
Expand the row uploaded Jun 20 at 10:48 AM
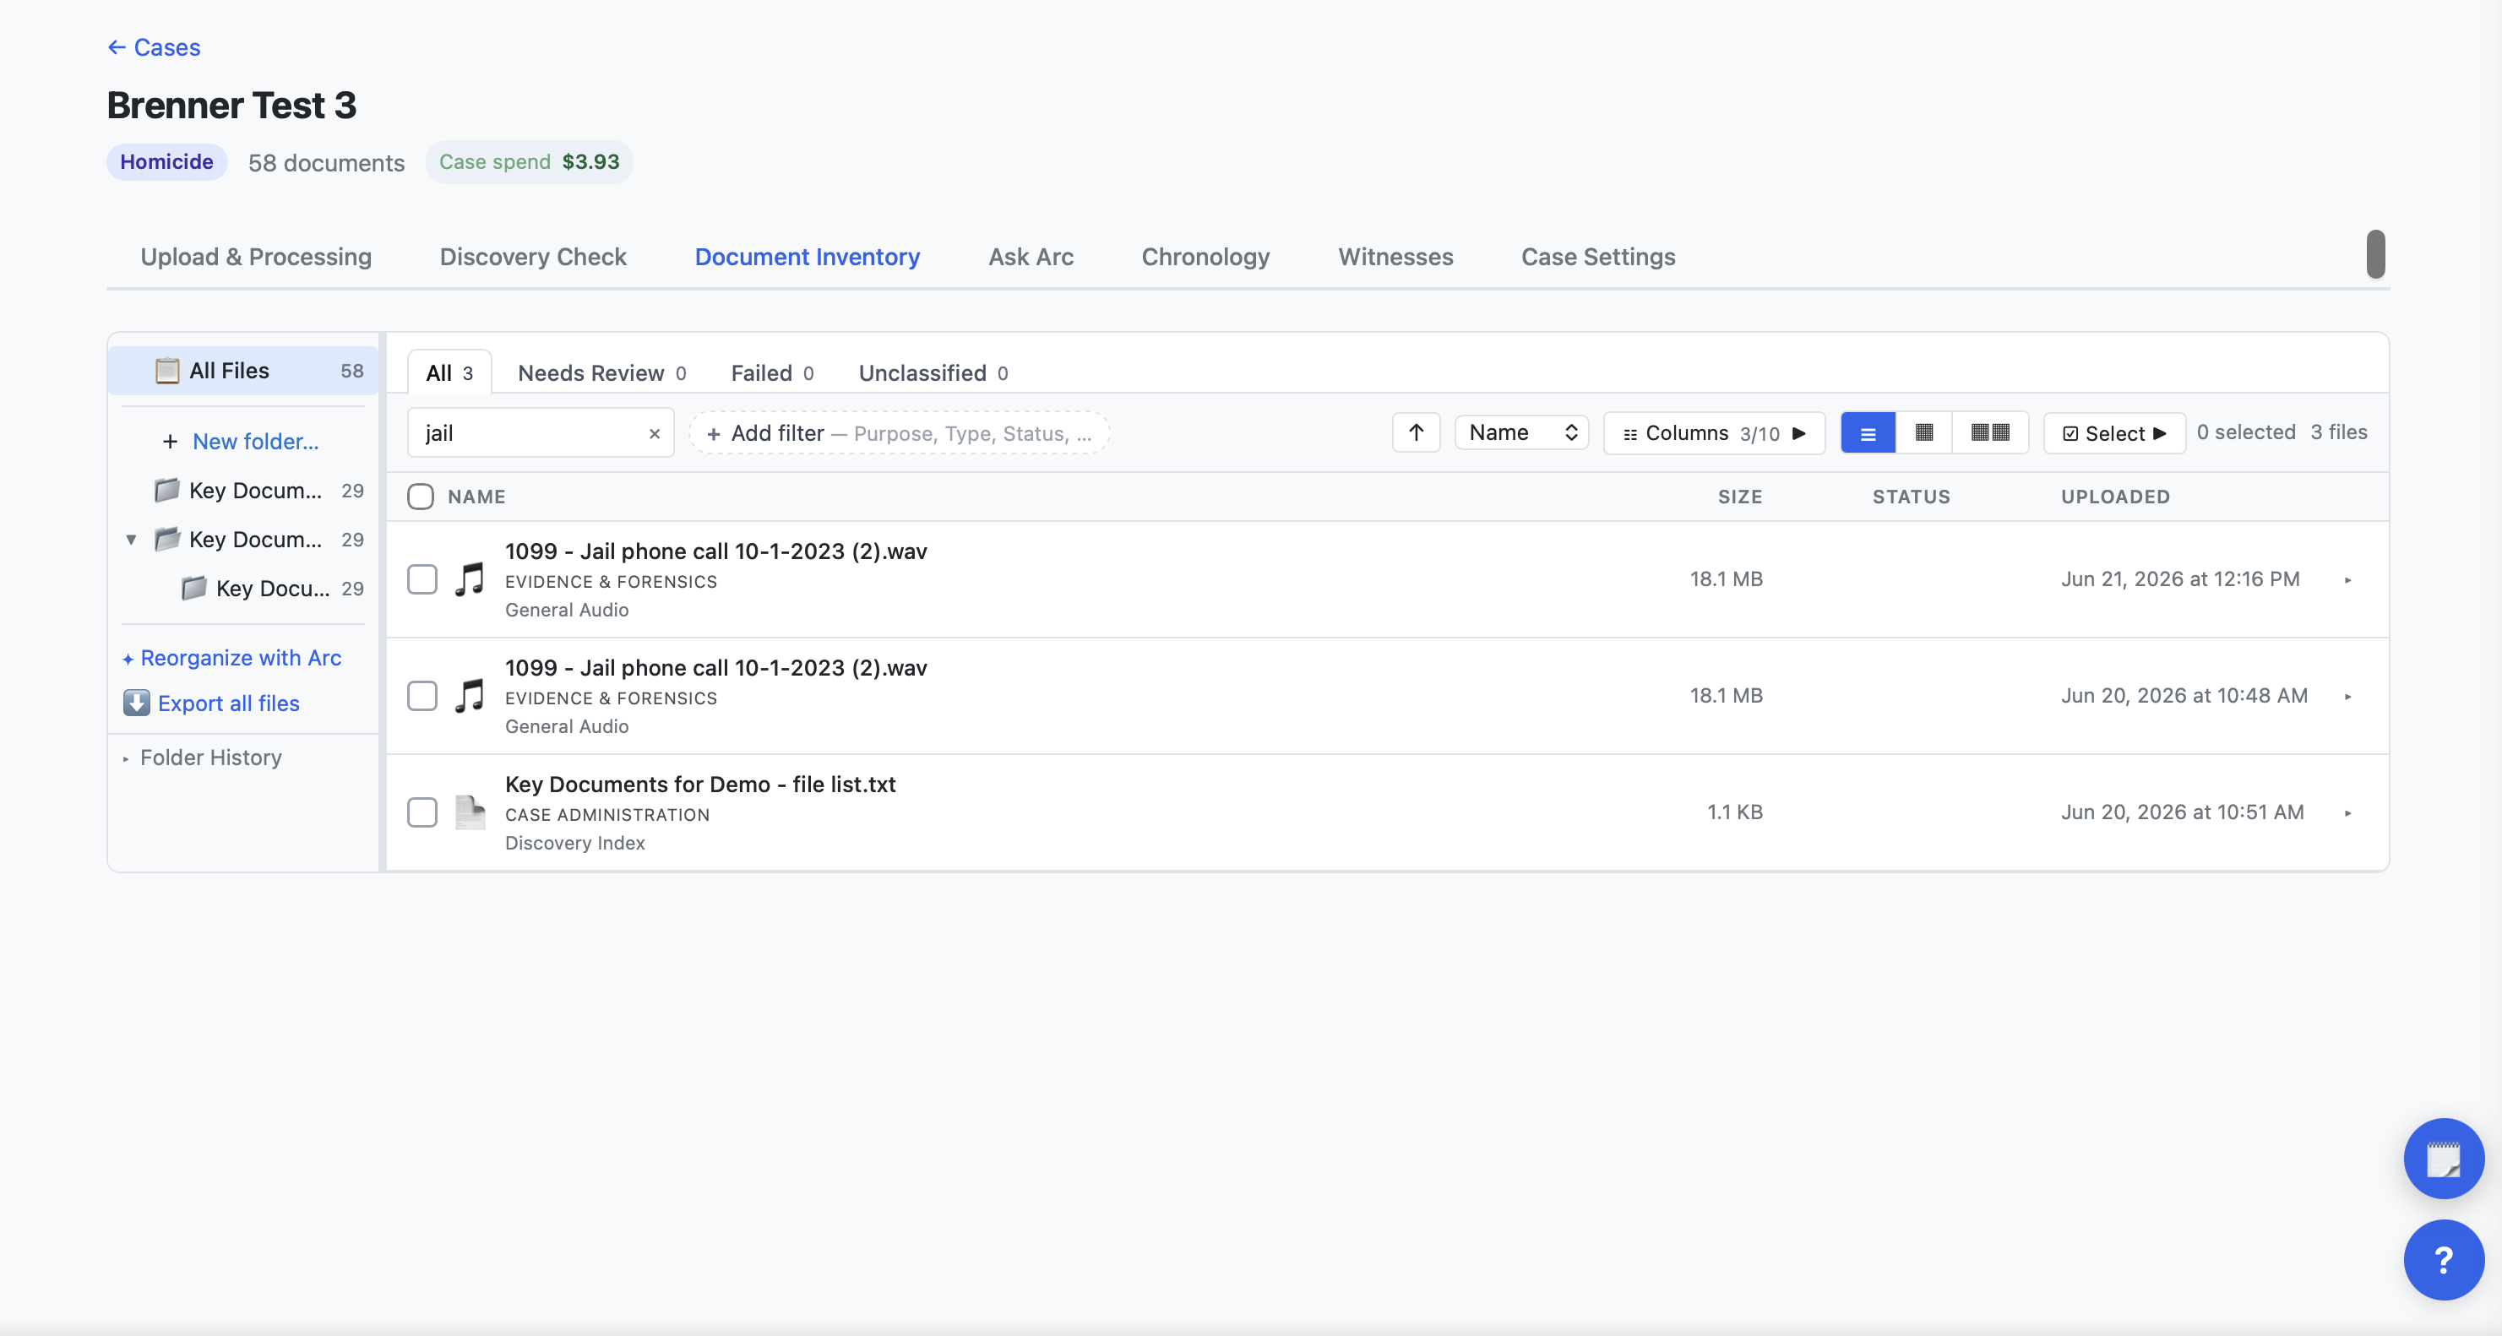coord(2347,696)
